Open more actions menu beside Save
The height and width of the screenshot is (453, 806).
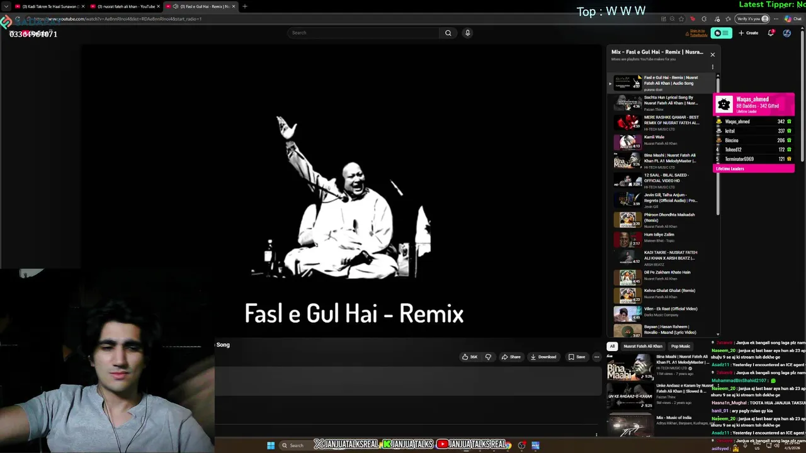596,357
